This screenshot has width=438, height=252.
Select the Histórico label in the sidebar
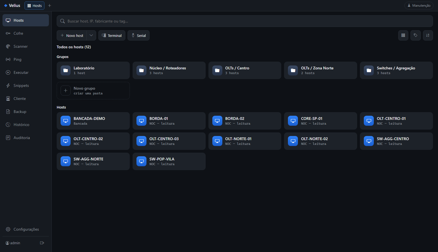pyautogui.click(x=21, y=125)
